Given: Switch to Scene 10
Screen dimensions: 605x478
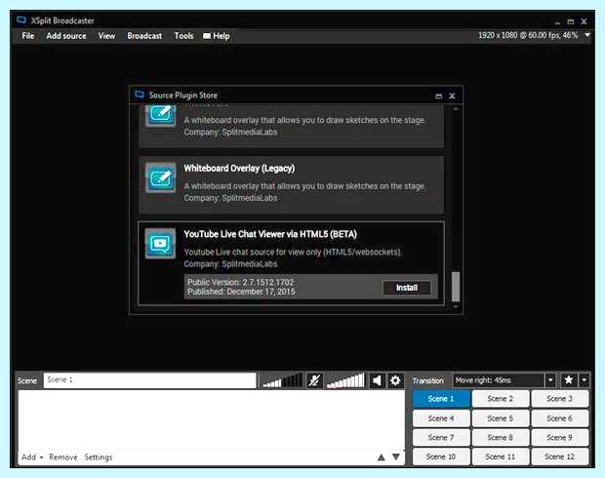Looking at the screenshot, I should tap(441, 457).
